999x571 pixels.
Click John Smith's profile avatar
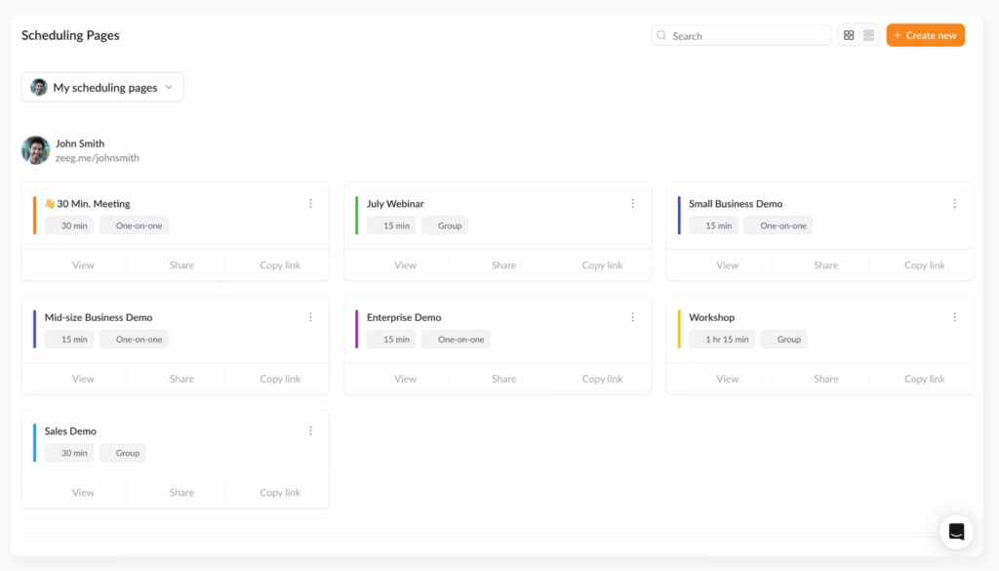(35, 149)
